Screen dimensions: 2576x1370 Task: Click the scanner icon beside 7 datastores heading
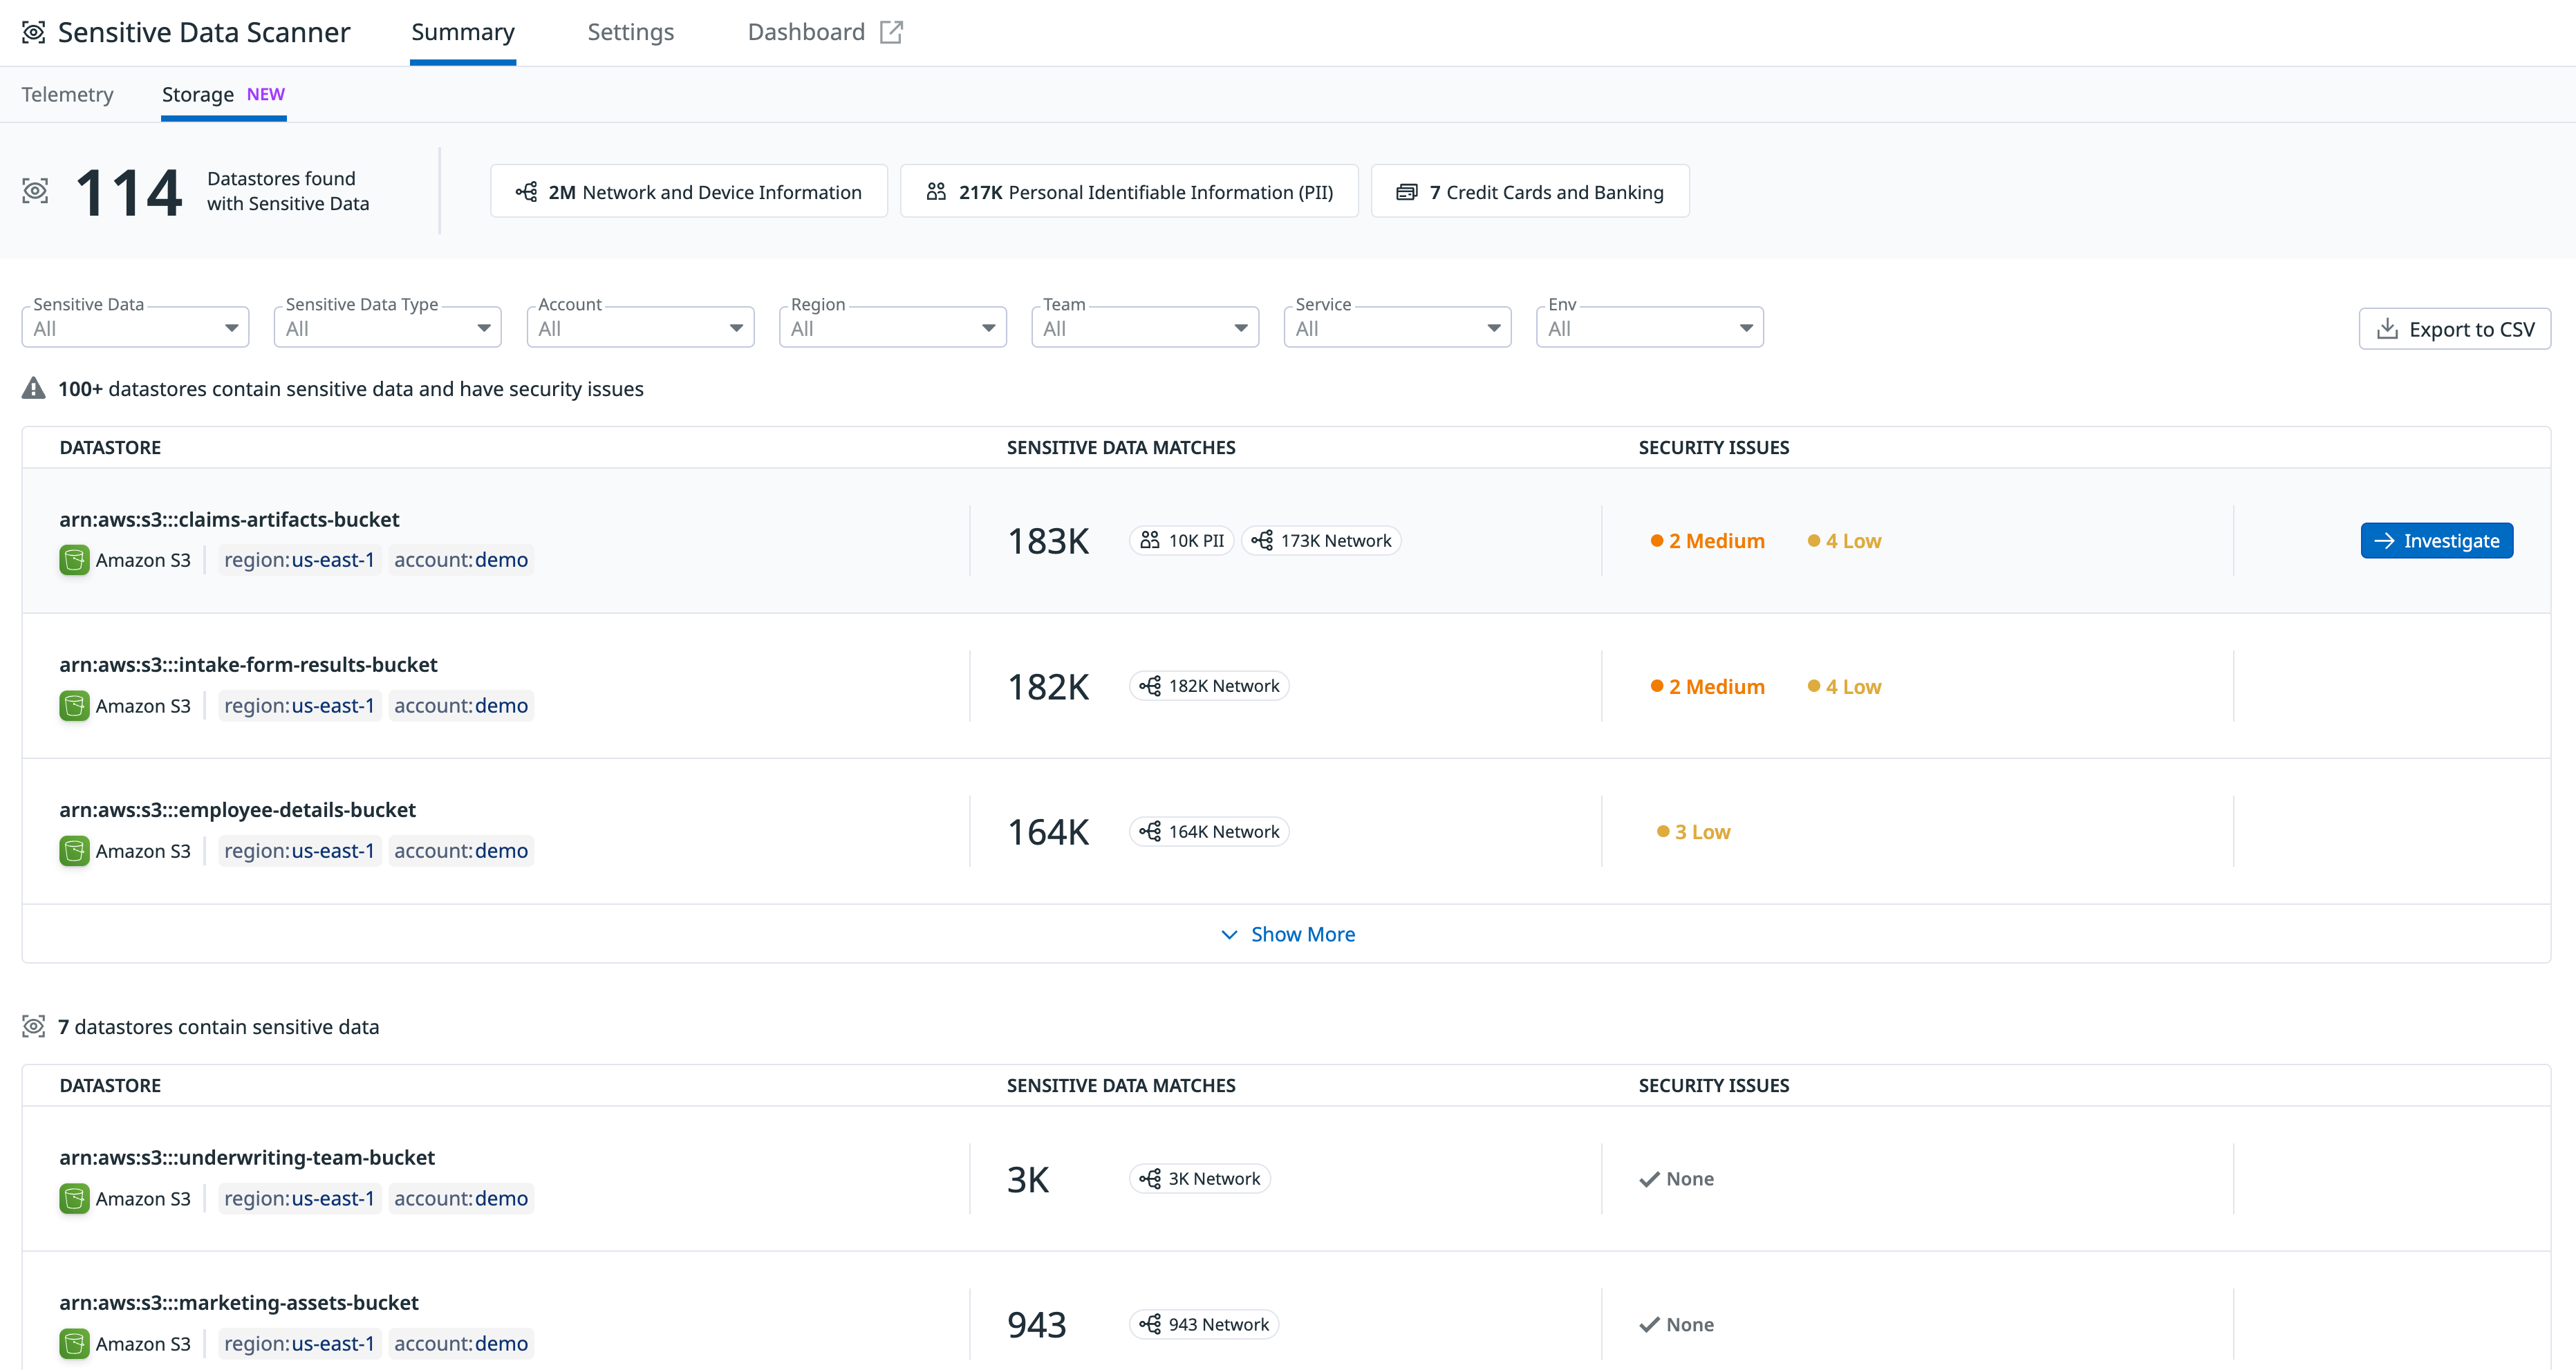[34, 1026]
